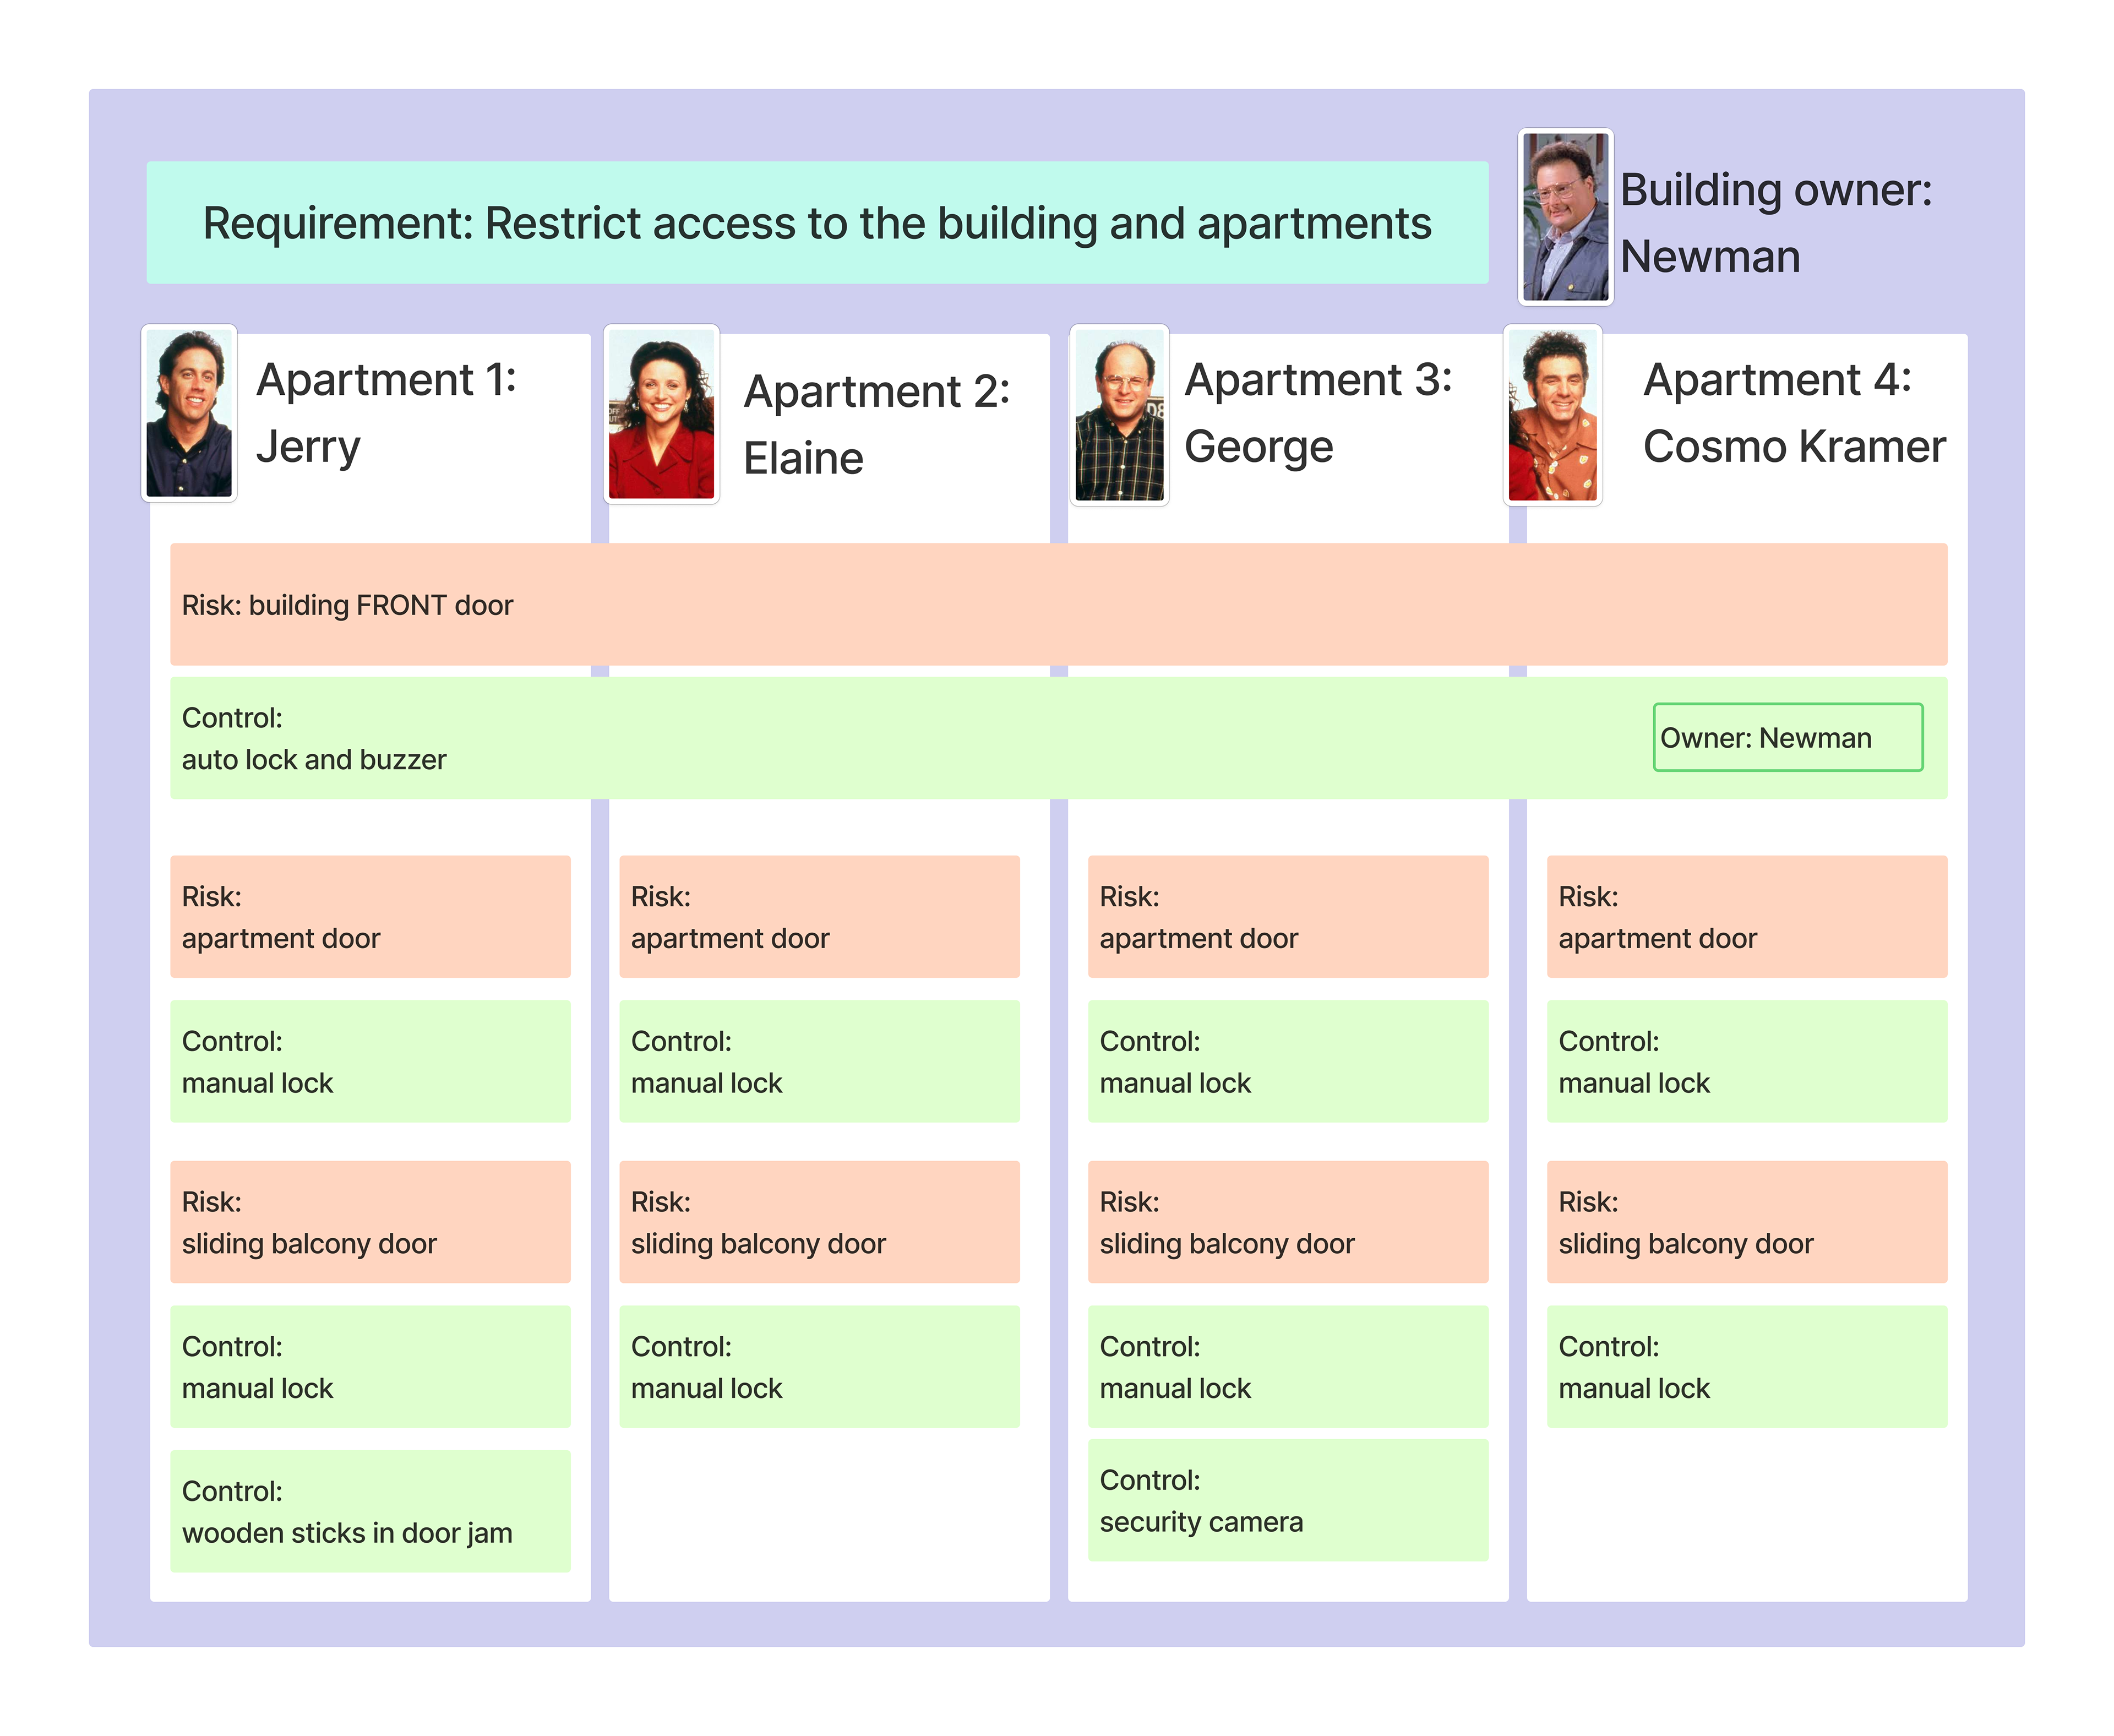This screenshot has height=1736, width=2114.
Task: Click Kramer's balcony door 'manual lock' control
Action: (x=1747, y=1366)
